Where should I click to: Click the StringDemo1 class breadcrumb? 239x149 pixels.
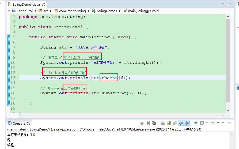coord(107,11)
